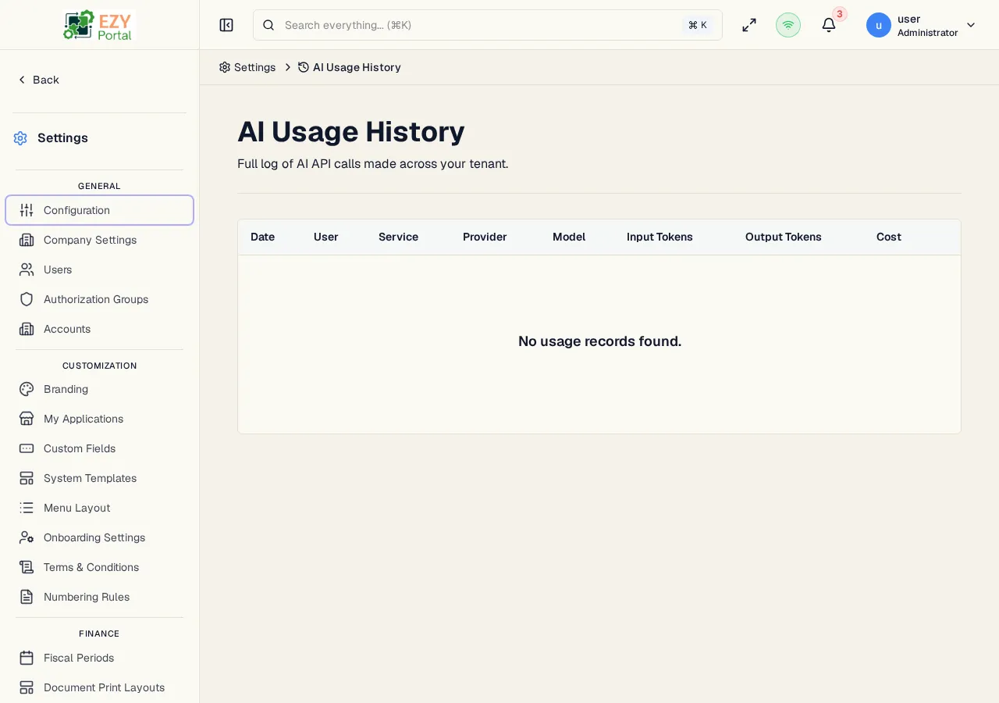Collapse the sidebar panel toggle icon

point(226,25)
